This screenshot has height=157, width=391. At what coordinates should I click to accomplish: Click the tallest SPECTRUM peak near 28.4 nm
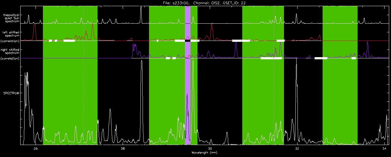(142, 101)
